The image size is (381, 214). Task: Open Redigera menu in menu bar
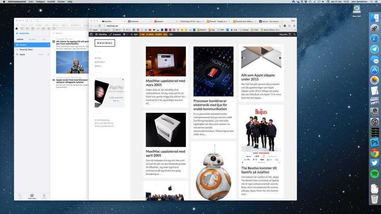coord(40,2)
